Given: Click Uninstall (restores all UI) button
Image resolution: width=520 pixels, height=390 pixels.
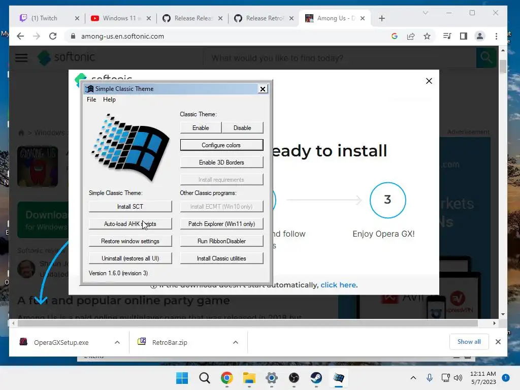Looking at the screenshot, I should [x=130, y=258].
